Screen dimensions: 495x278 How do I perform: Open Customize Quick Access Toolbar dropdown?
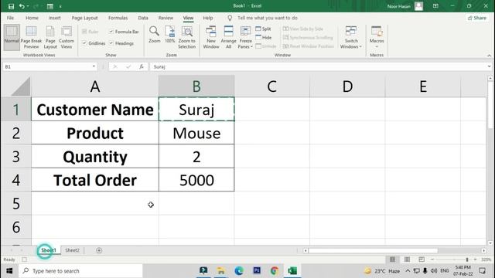pyautogui.click(x=60, y=6)
